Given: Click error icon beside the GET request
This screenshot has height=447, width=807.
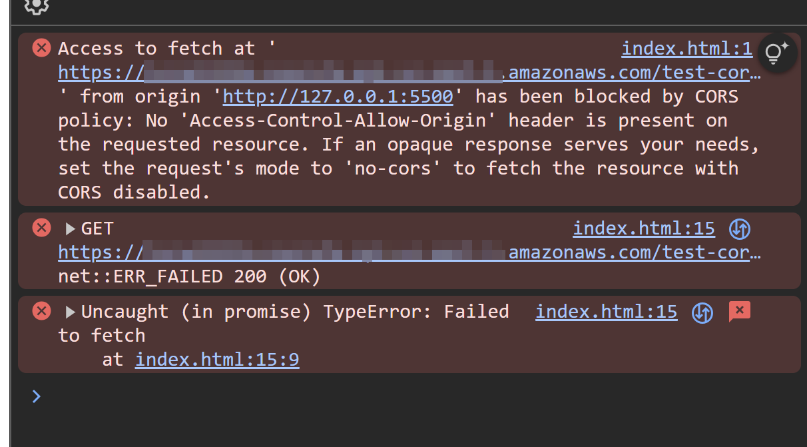Looking at the screenshot, I should click(x=42, y=228).
